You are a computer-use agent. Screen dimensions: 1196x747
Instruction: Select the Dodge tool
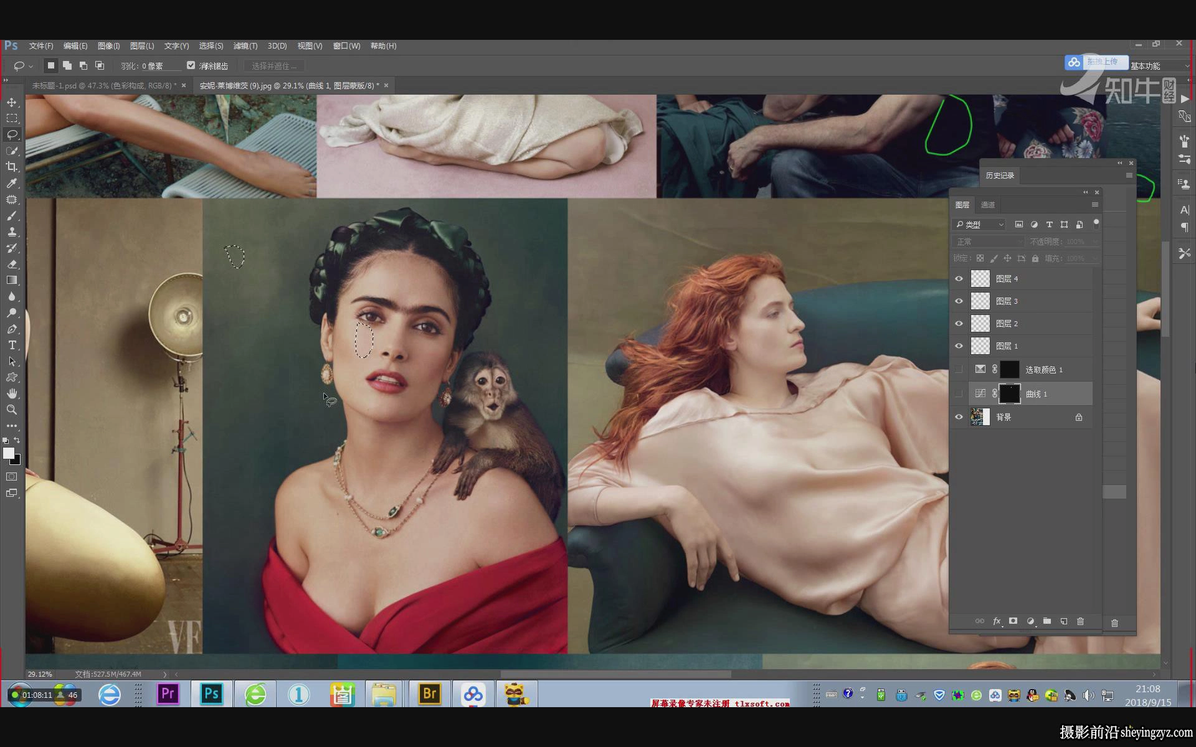pos(12,312)
